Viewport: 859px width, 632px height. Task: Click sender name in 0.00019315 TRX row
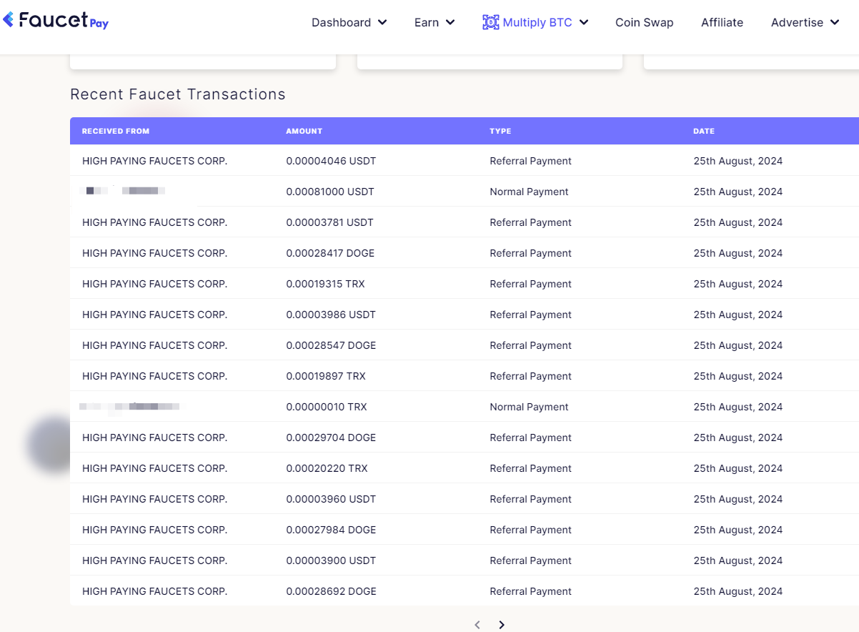154,284
